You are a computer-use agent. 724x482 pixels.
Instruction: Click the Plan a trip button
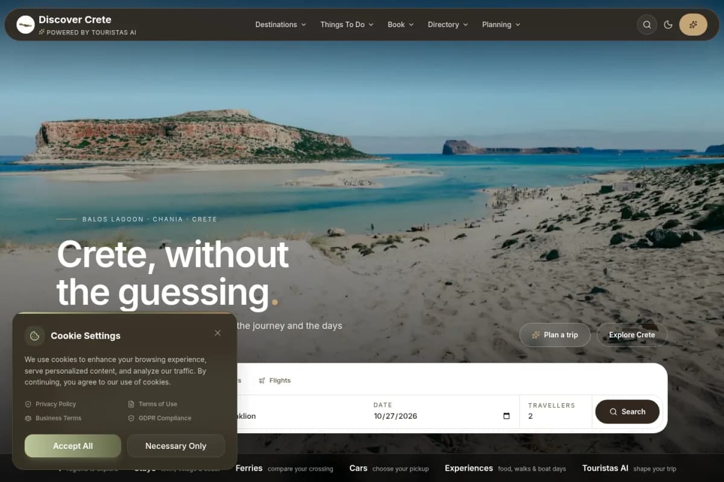555,335
